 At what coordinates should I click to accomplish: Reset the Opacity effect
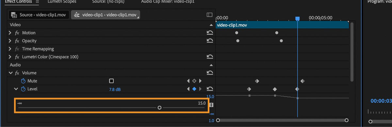210,41
